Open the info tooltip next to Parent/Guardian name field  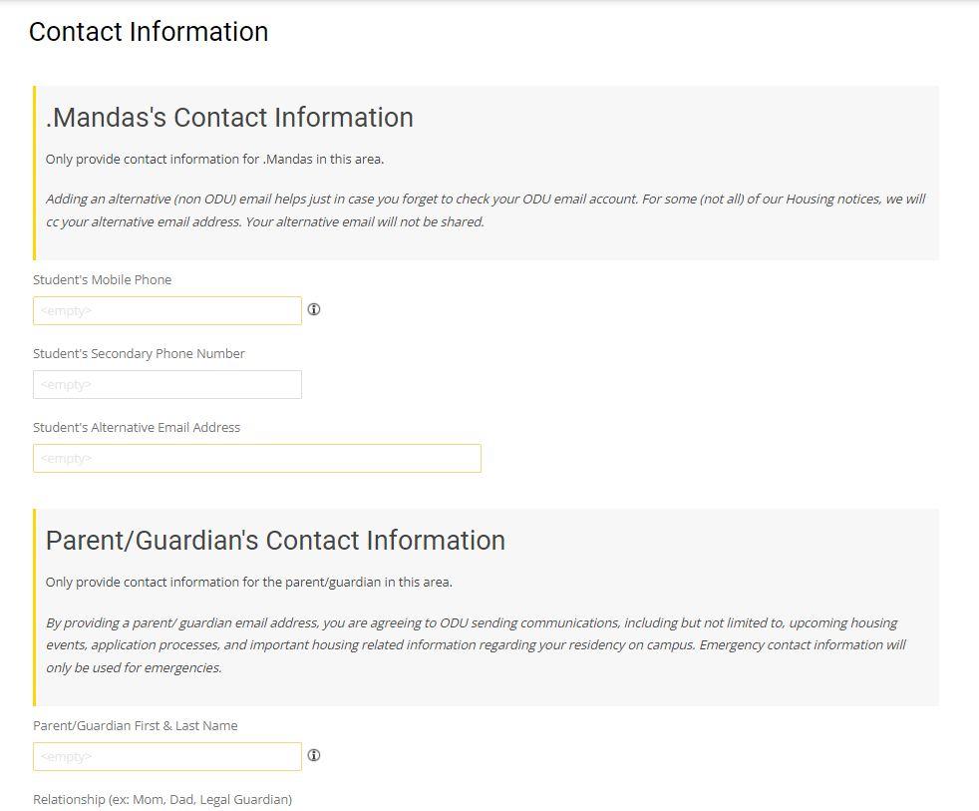tap(314, 756)
